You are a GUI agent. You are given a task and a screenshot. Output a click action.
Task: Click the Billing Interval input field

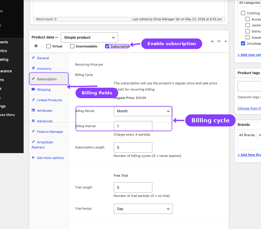click(133, 126)
